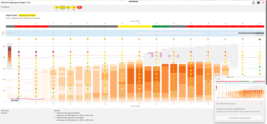Click the partly cloudy icon at hour 18

tap(208, 39)
